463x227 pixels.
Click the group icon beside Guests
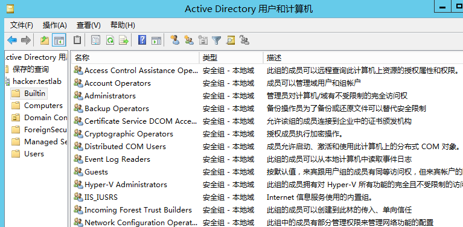(78, 171)
